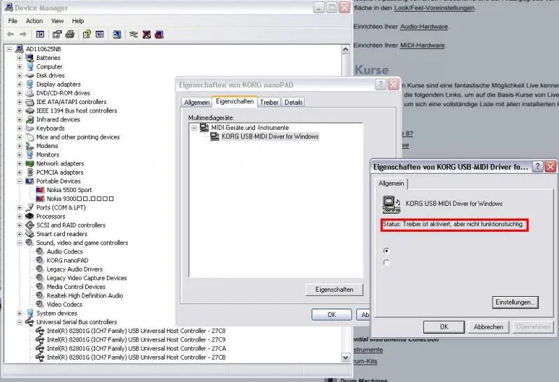The height and width of the screenshot is (382, 559).
Task: Switch to the Treiber tab
Action: 269,102
